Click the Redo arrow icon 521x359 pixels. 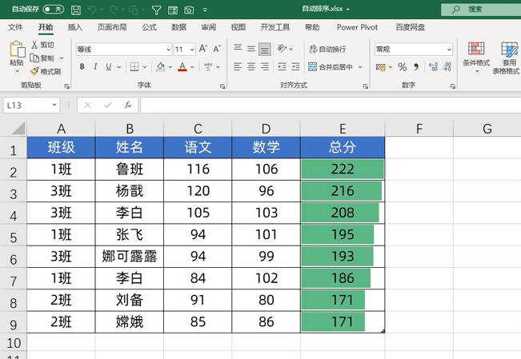(x=114, y=10)
